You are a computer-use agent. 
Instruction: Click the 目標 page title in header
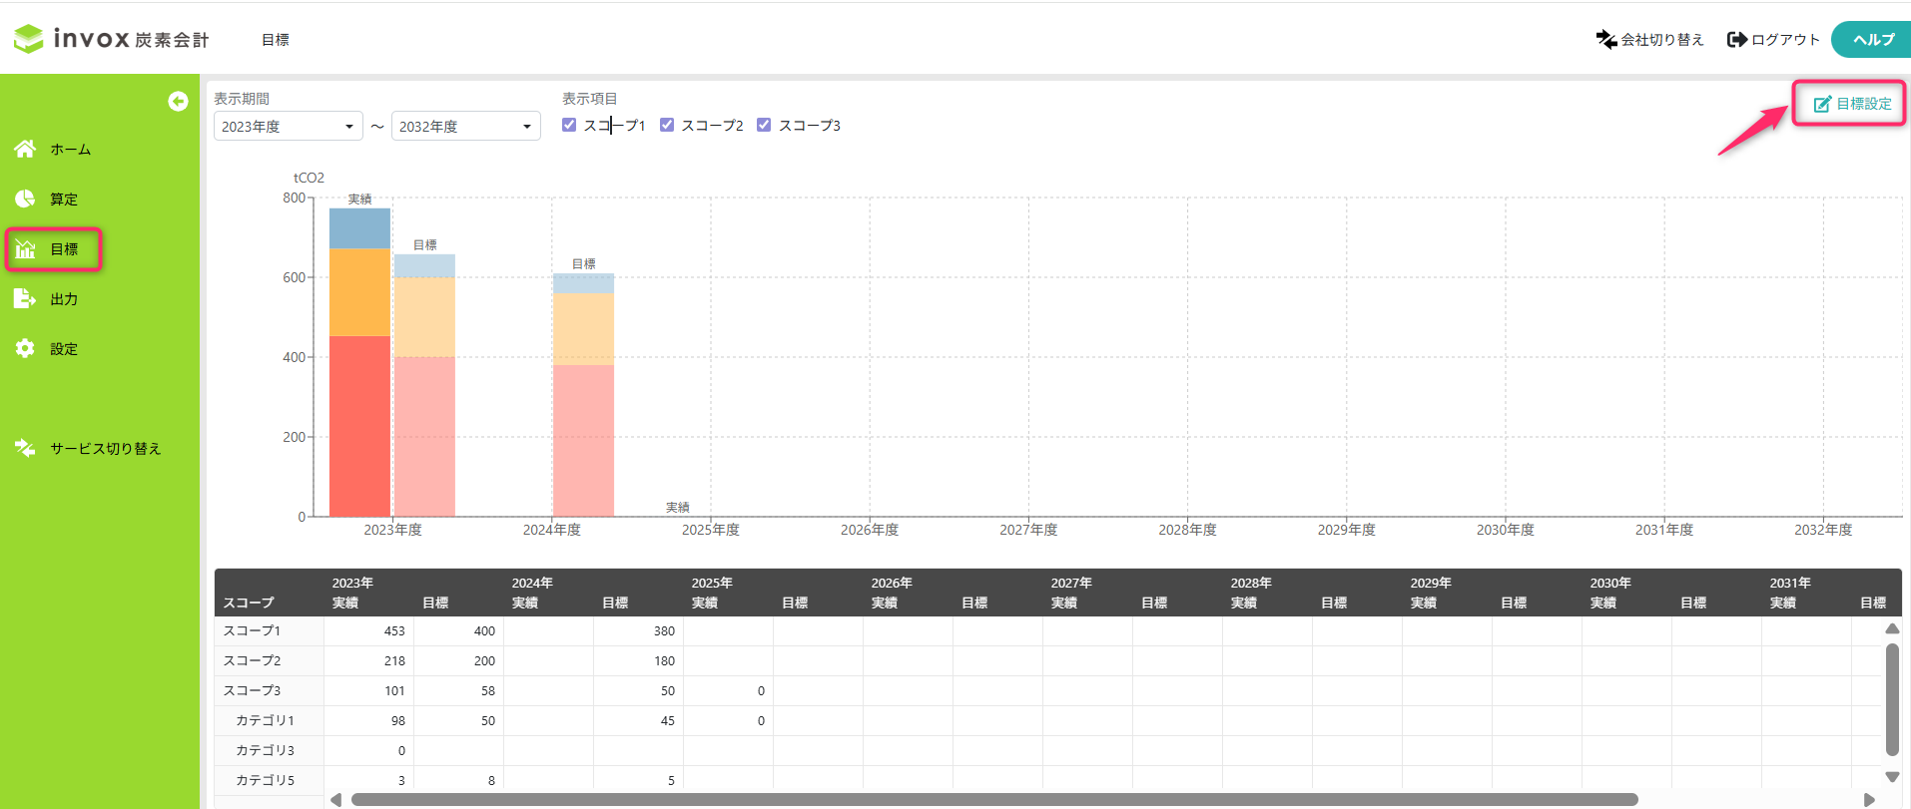coord(276,39)
